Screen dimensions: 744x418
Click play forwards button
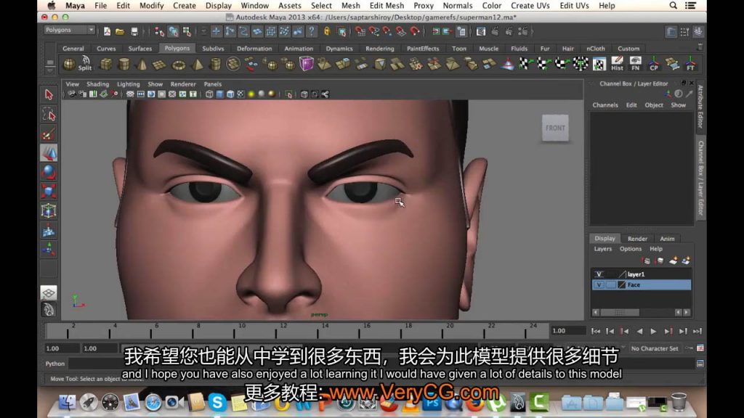tap(653, 331)
